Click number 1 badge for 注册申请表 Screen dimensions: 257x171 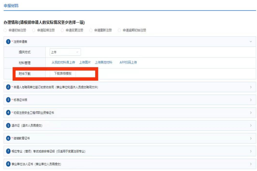8,42
